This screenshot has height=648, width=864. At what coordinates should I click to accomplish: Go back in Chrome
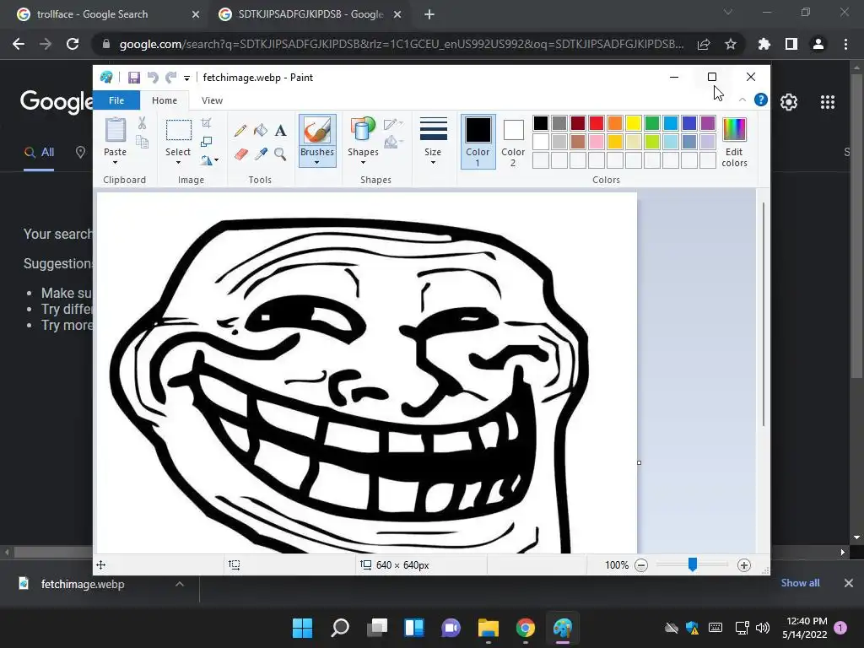click(19, 44)
